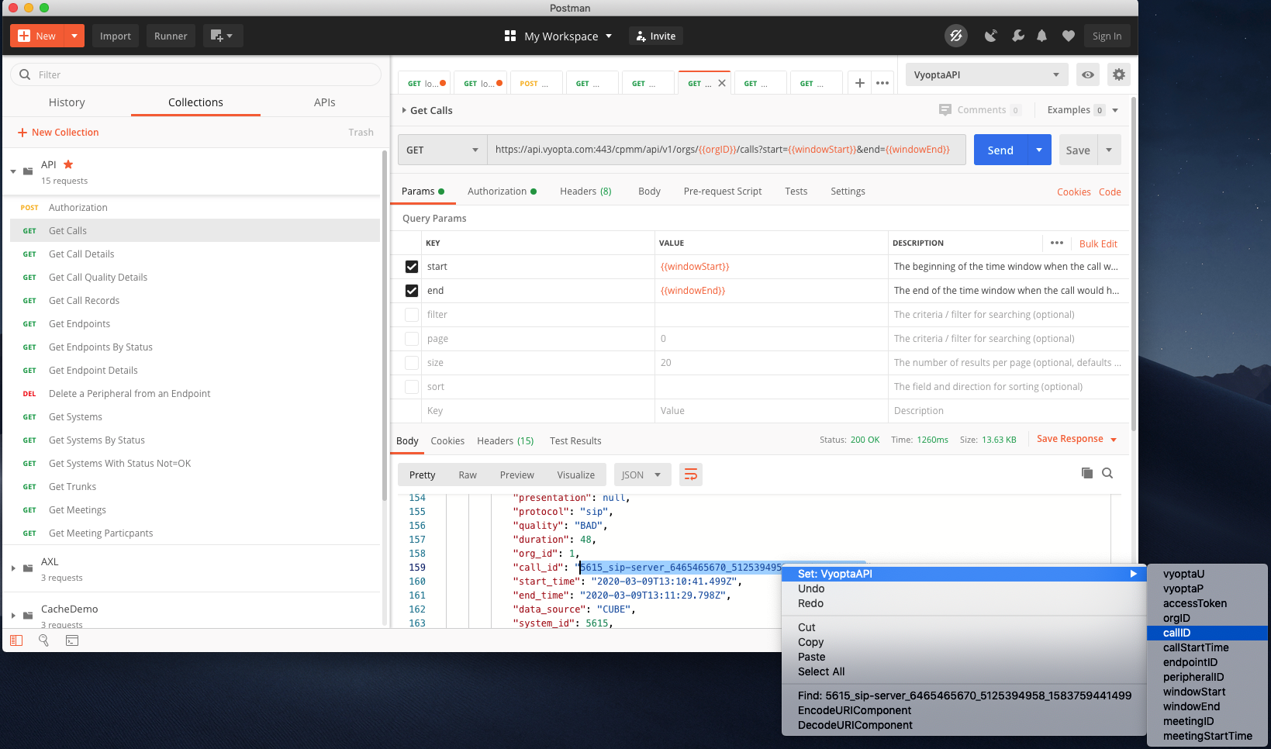Screen dimensions: 1271x749
Task: Click the Comments icon
Action: (945, 110)
